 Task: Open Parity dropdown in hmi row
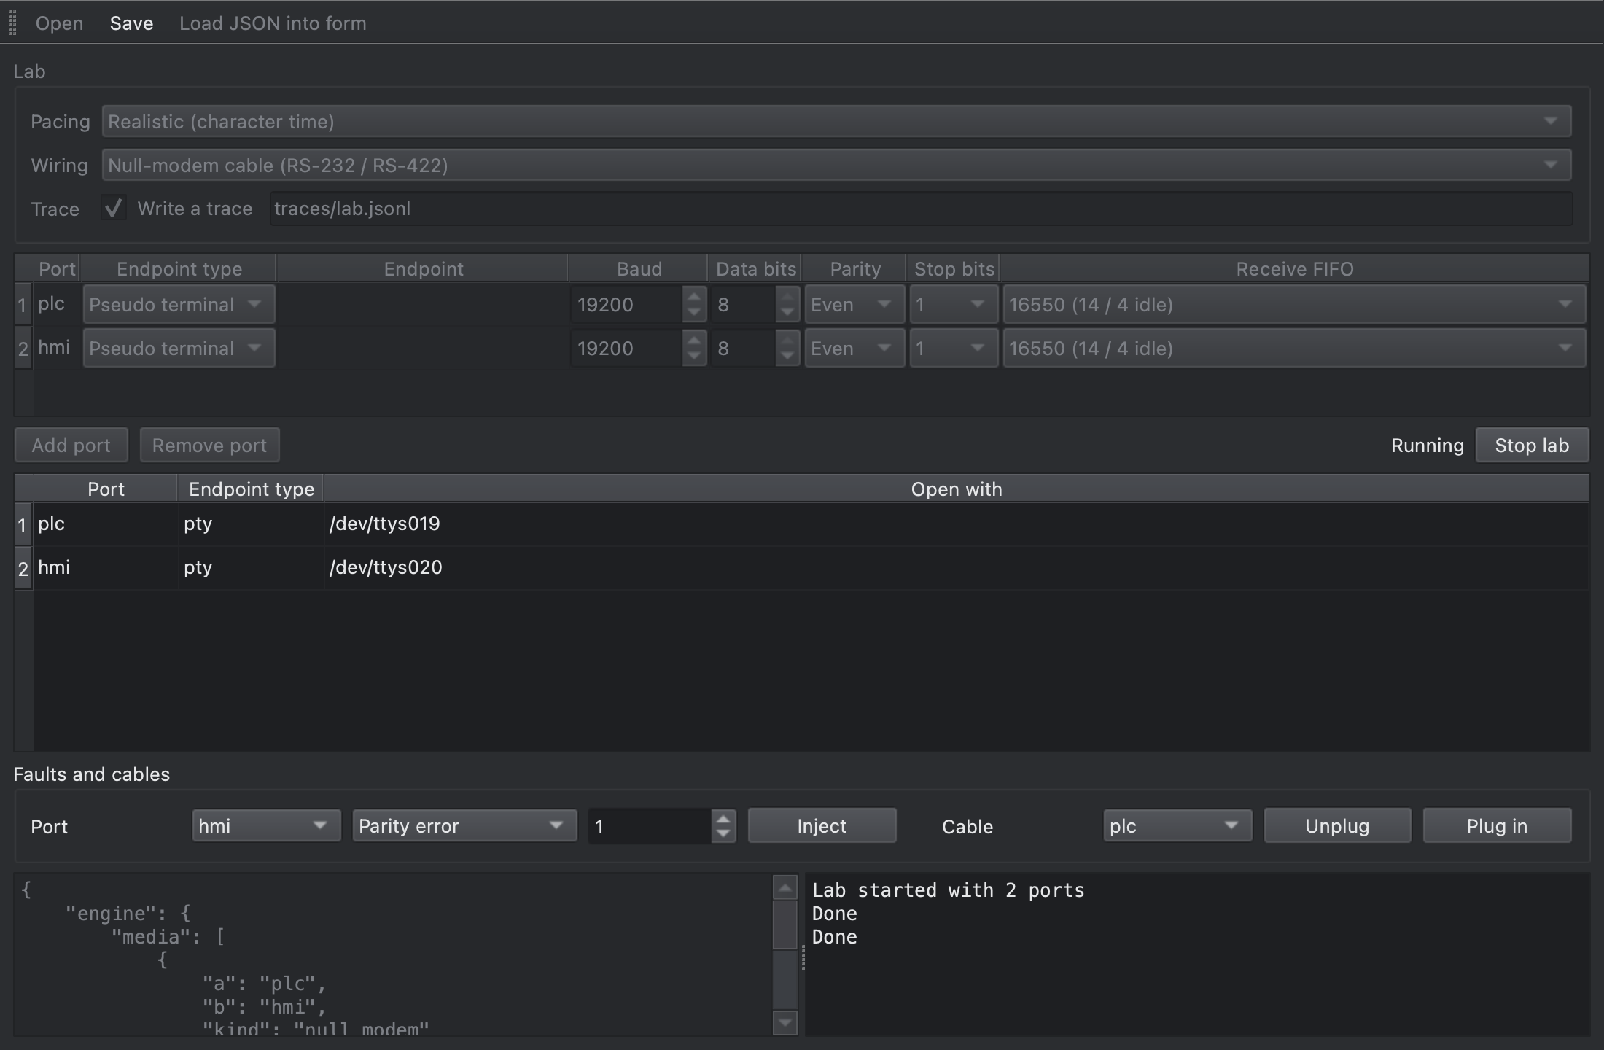[854, 348]
